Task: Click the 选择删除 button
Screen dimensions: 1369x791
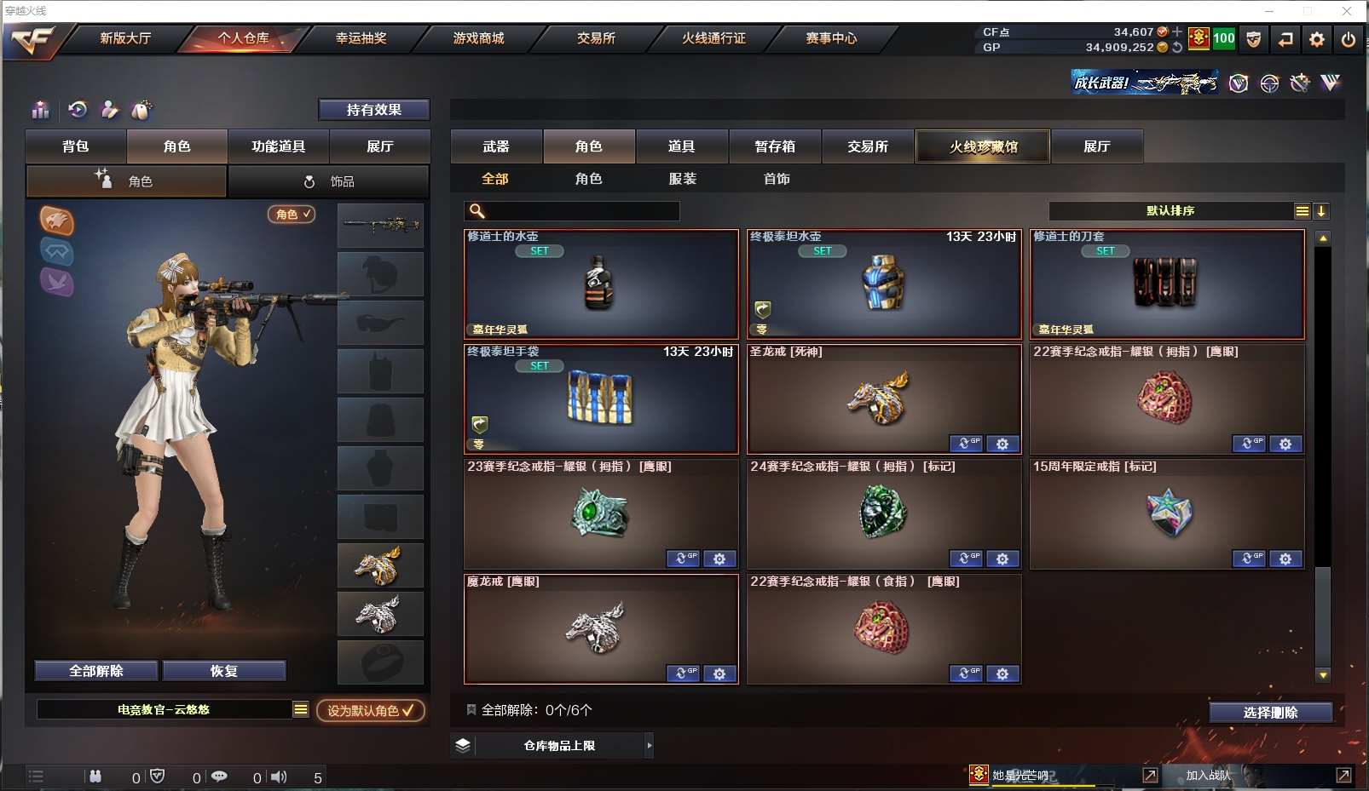Action: tap(1270, 713)
